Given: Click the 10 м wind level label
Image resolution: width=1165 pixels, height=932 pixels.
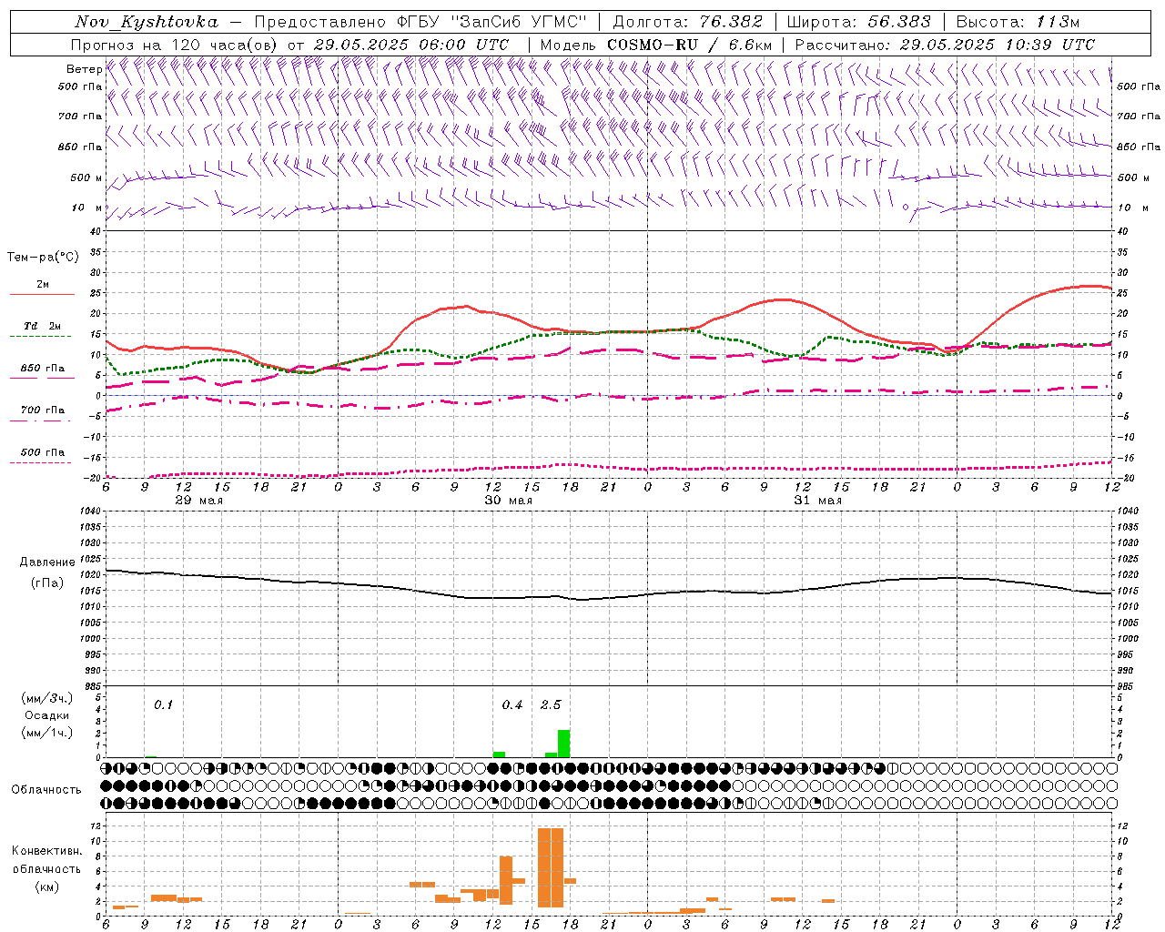Looking at the screenshot, I should tap(87, 208).
